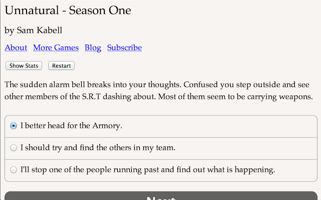This screenshot has height=200, width=321.
Task: Click the 'Unnatural - Season One' title
Action: tap(68, 10)
